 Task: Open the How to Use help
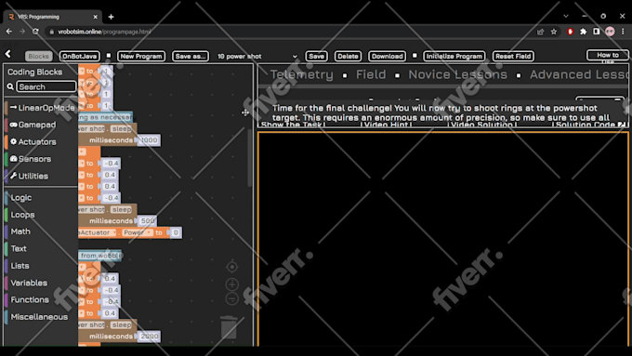pyautogui.click(x=608, y=56)
